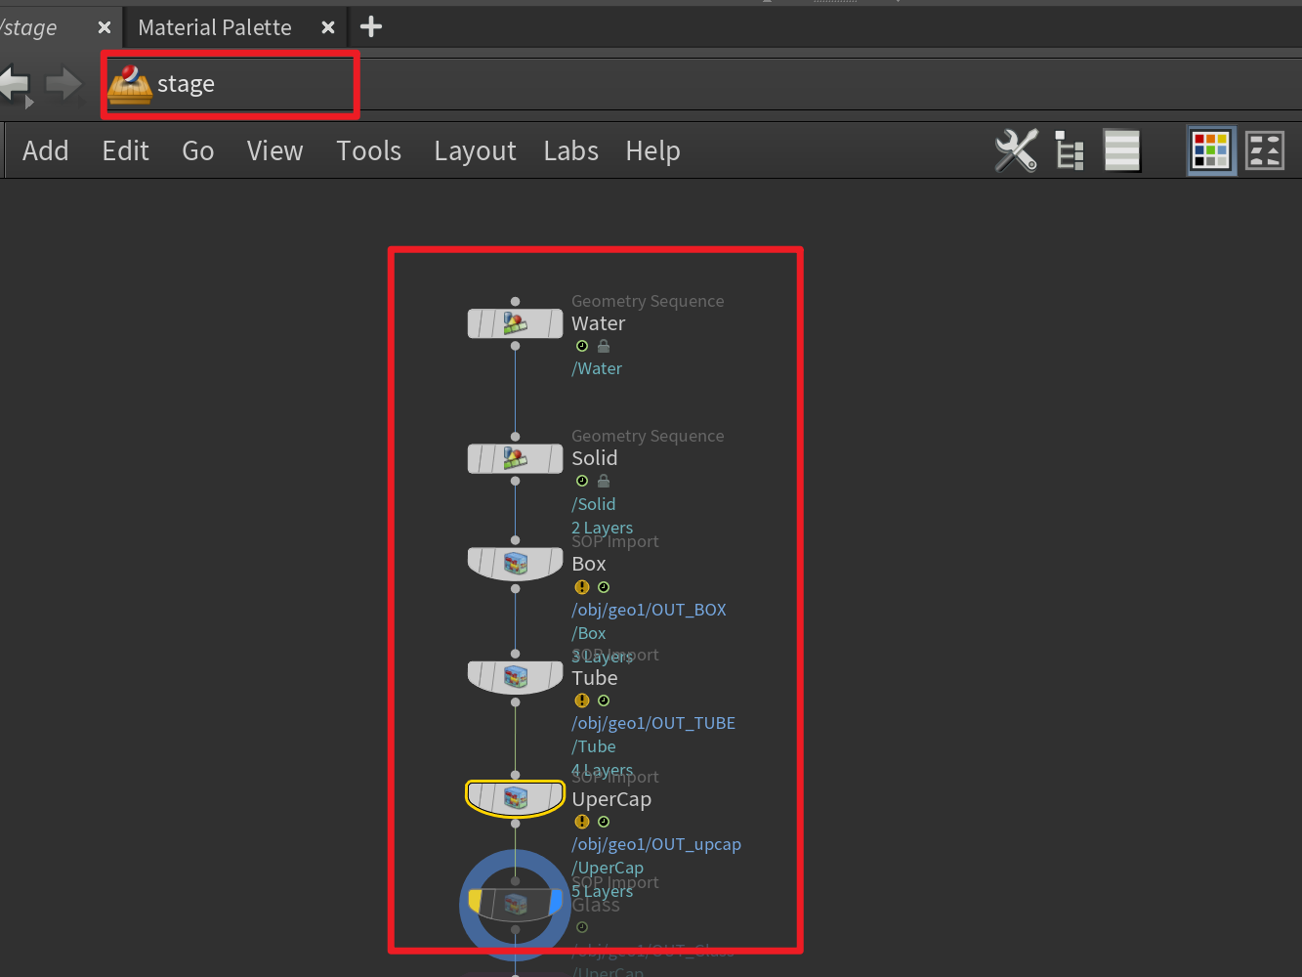Viewport: 1302px width, 977px height.
Task: Add a new pane tab
Action: 371,26
